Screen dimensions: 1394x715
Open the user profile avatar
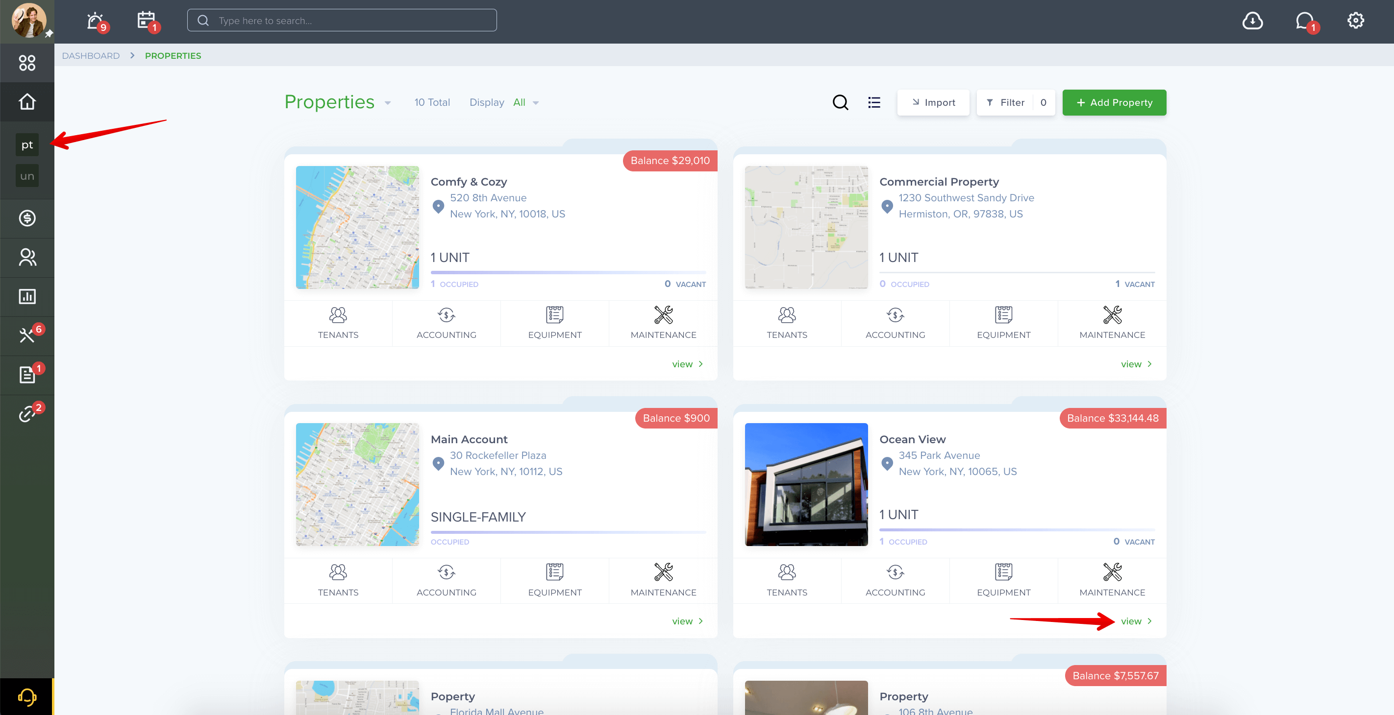pyautogui.click(x=29, y=21)
